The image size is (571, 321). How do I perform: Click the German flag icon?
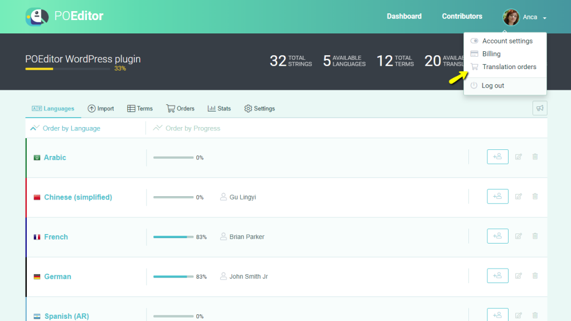(37, 276)
